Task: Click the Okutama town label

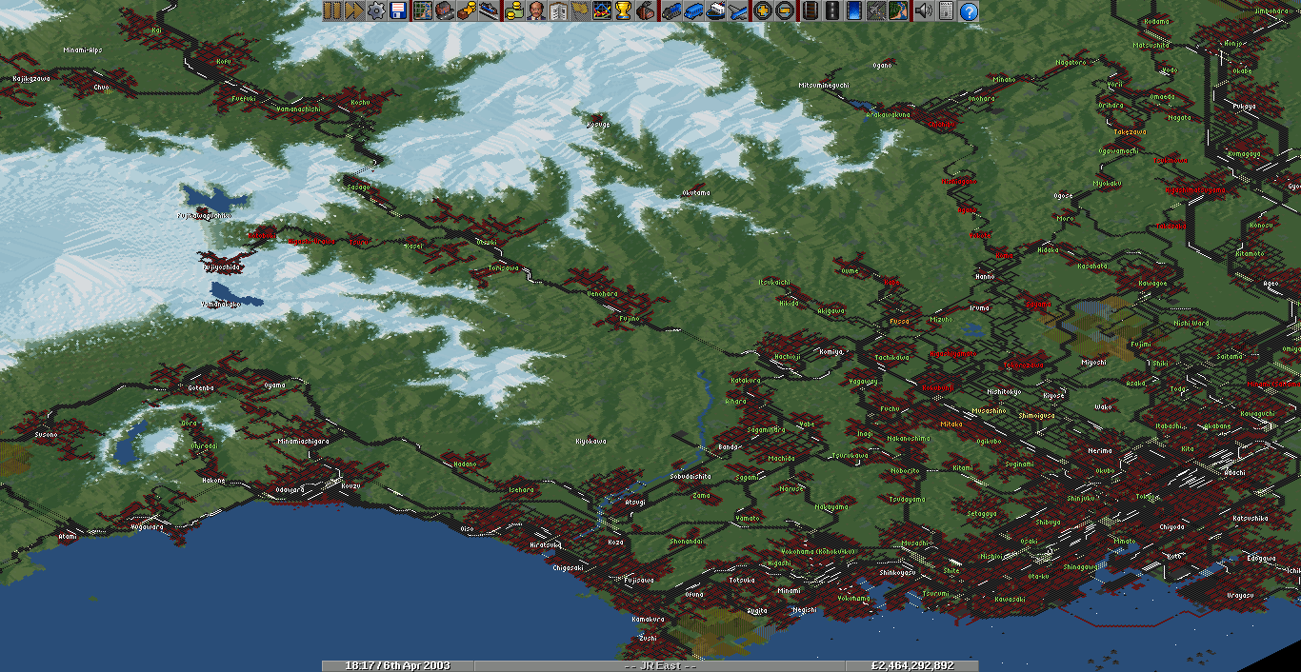Action: (x=695, y=193)
